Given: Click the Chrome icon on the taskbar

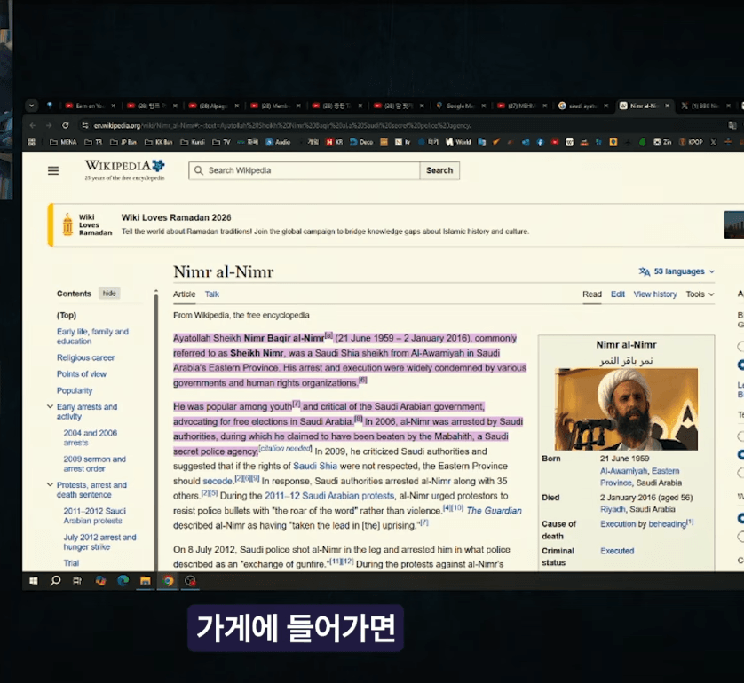Looking at the screenshot, I should (168, 581).
